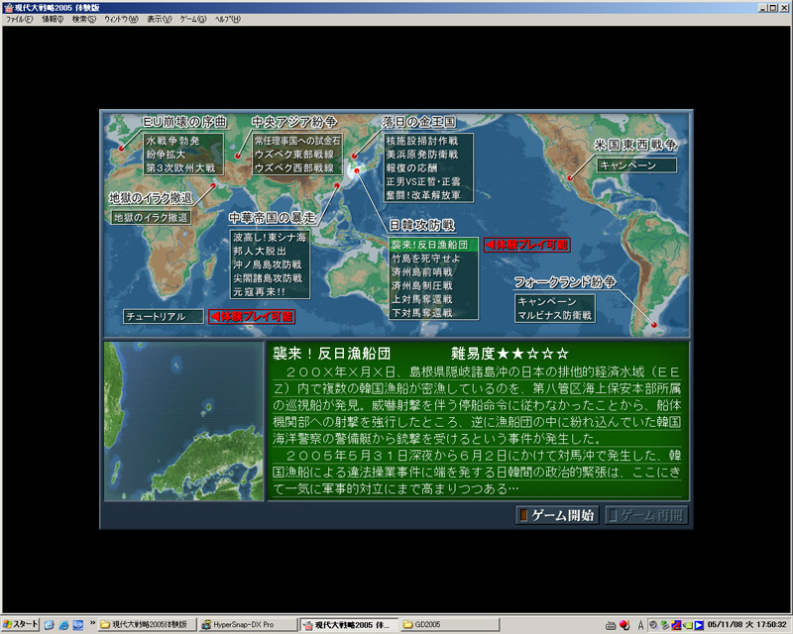Image resolution: width=793 pixels, height=634 pixels.
Task: Switch to HyperSnap-DX Pro taskbar button
Action: [x=248, y=625]
